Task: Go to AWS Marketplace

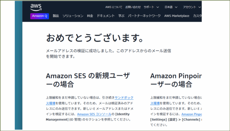Action: (177, 16)
